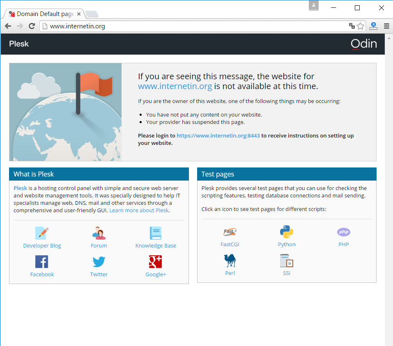Open the Chrome hamburger menu
This screenshot has width=393, height=346.
(386, 26)
